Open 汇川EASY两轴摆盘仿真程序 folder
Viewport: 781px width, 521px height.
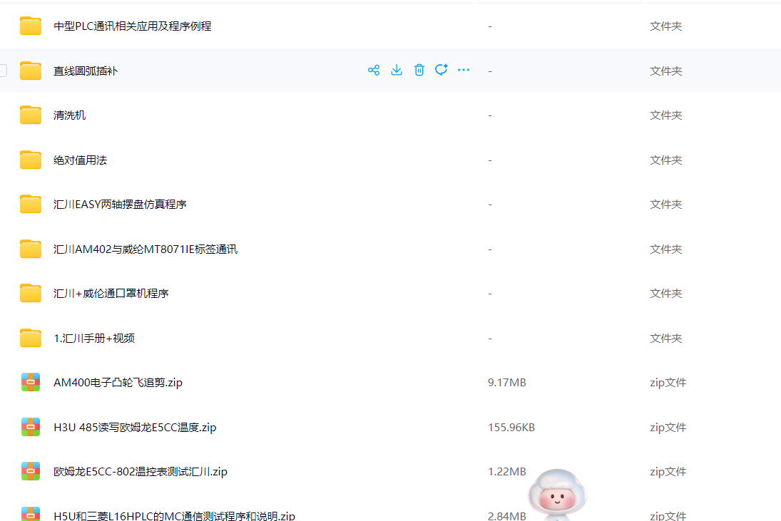tap(120, 205)
